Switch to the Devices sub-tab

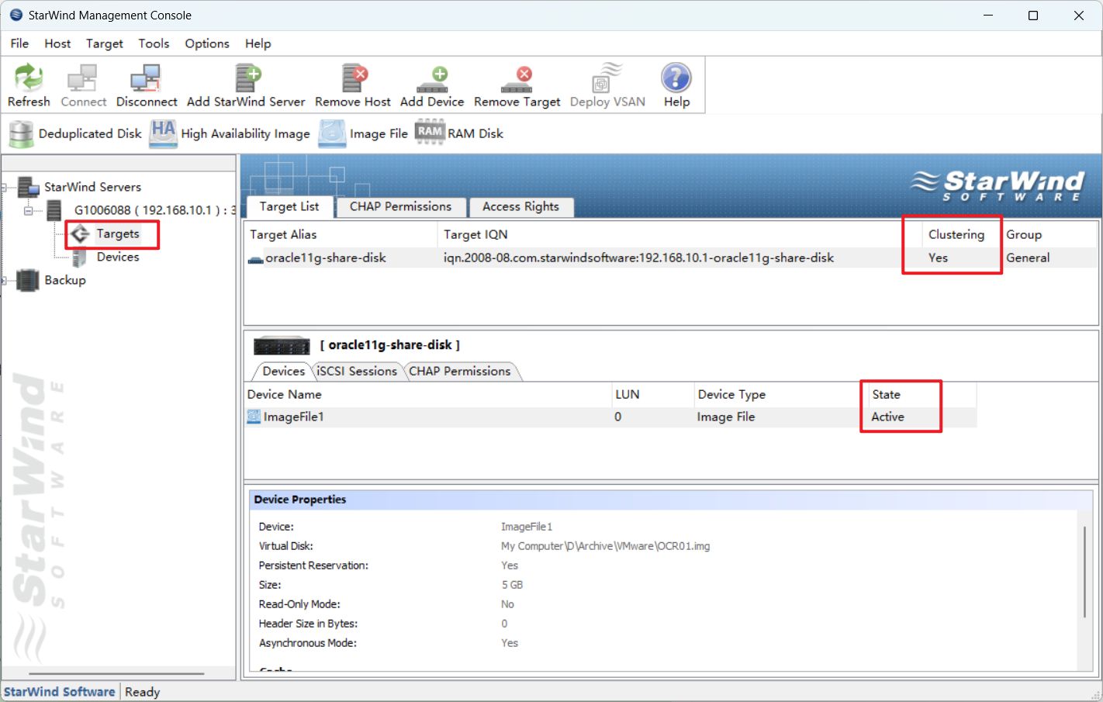coord(283,371)
